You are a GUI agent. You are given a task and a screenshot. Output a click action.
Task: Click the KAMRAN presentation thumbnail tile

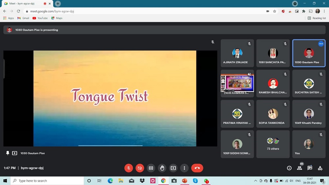[237, 83]
